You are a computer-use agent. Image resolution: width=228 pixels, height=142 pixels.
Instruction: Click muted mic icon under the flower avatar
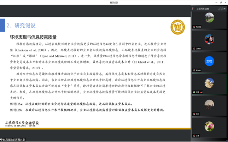click(x=194, y=135)
